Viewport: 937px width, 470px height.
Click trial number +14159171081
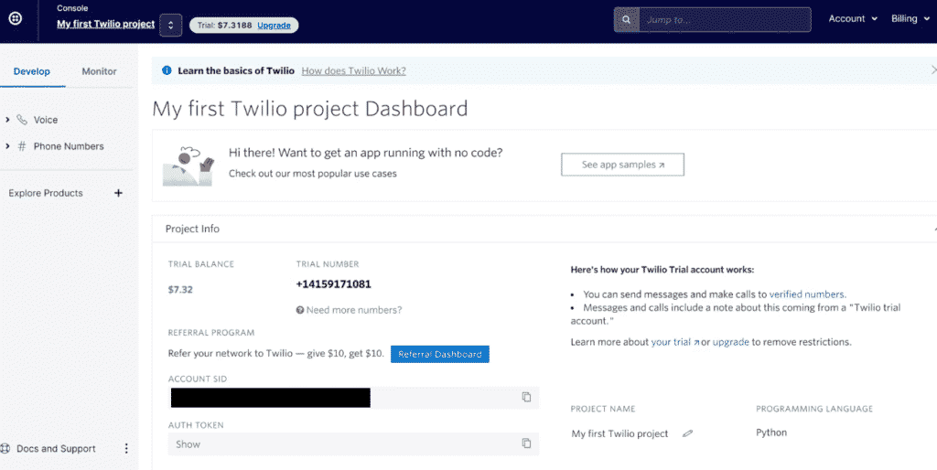(333, 284)
